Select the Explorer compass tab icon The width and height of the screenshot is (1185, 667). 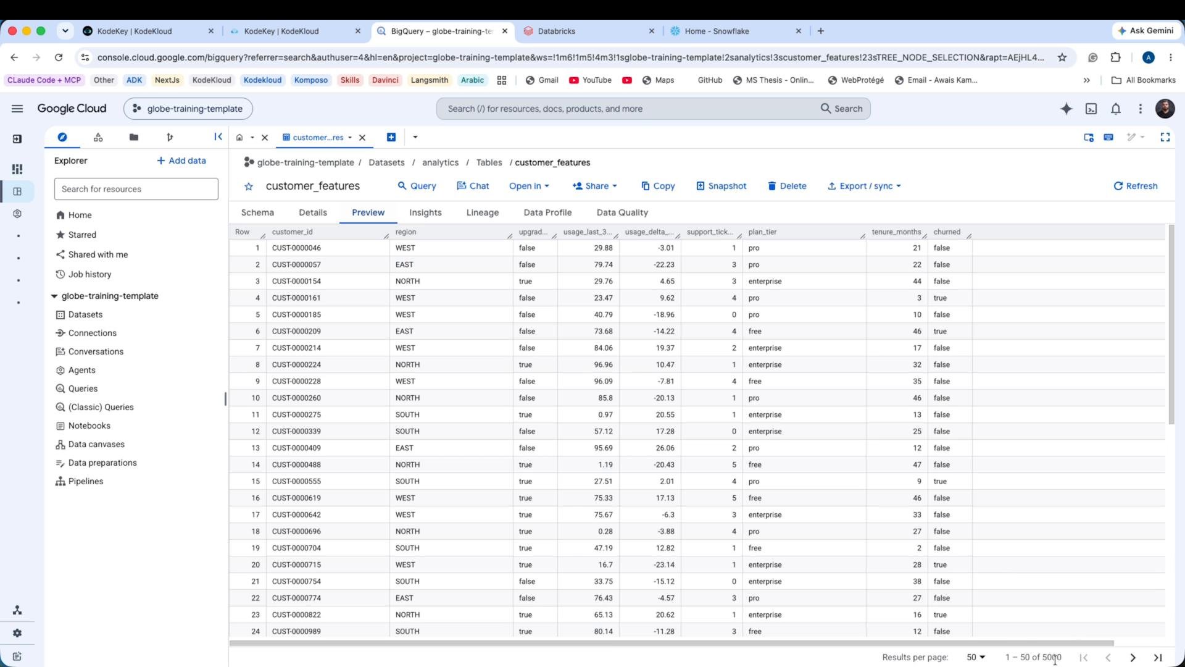point(62,137)
